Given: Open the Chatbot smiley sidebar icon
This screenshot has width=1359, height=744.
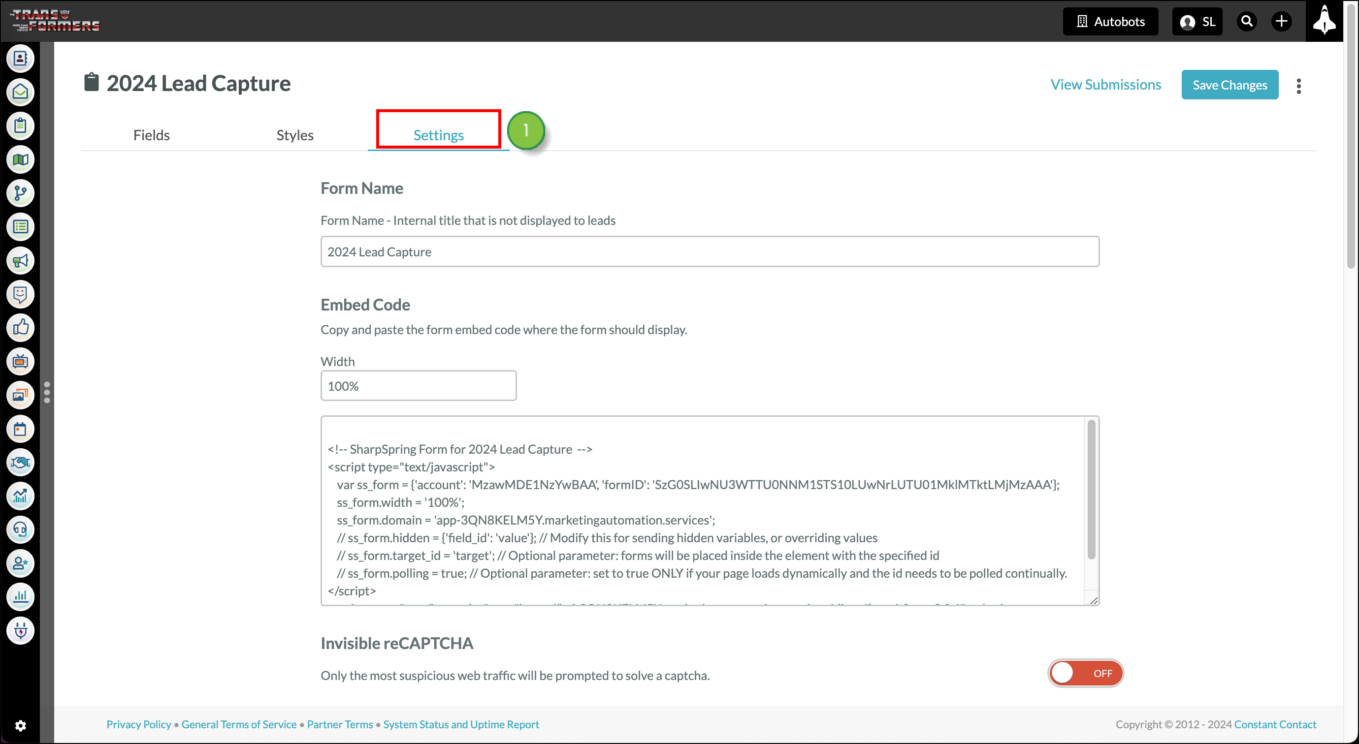Looking at the screenshot, I should (20, 294).
